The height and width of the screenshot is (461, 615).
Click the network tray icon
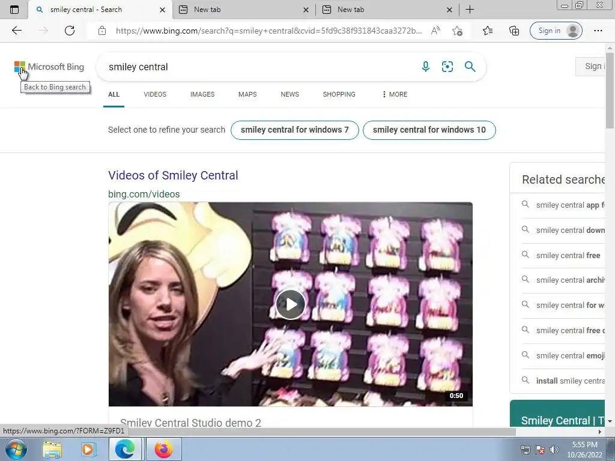pyautogui.click(x=525, y=450)
